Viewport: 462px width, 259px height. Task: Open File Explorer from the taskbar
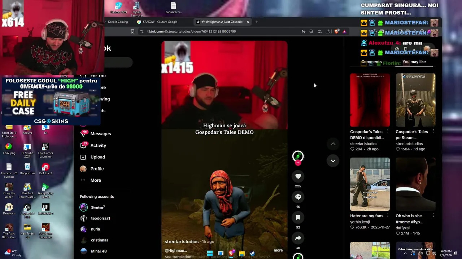click(241, 254)
